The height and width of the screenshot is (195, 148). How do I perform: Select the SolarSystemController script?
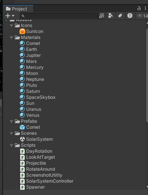(x=47, y=181)
